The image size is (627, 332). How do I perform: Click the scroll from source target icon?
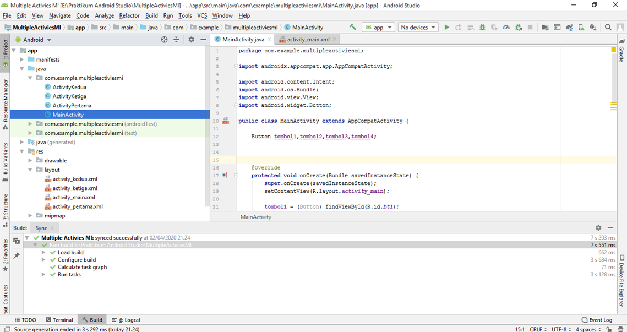click(x=164, y=40)
